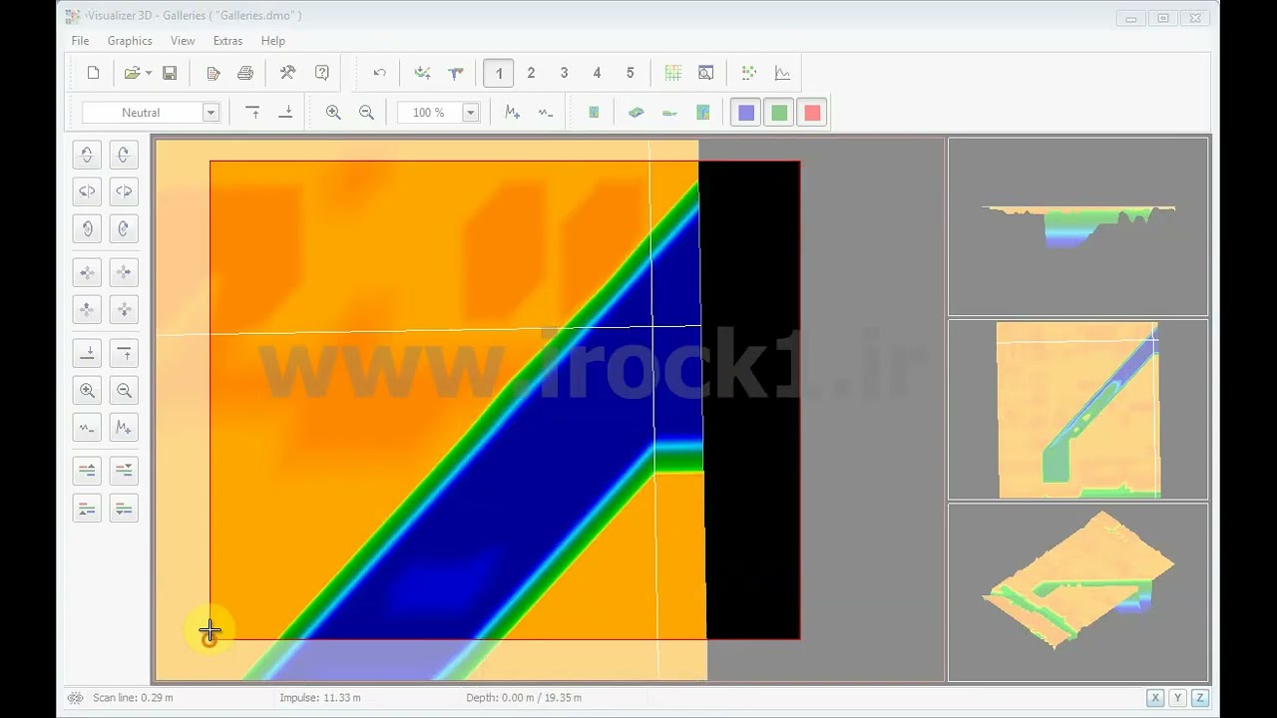Viewport: 1277px width, 718px height.
Task: Click the top-toolbar large waveform plus icon
Action: coord(513,113)
